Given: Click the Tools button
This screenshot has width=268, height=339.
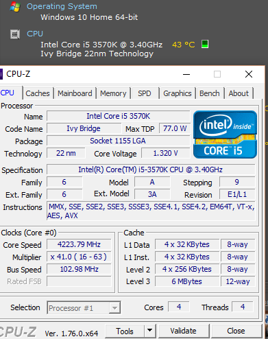Looking at the screenshot, I should 125,331.
